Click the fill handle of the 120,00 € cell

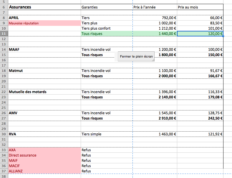pyautogui.click(x=223, y=36)
